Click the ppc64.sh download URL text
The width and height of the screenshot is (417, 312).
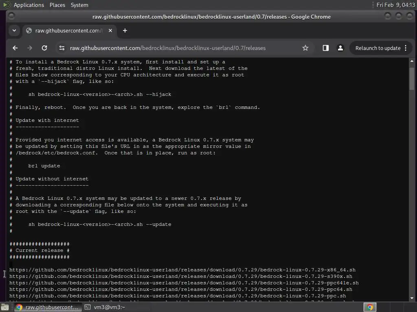[x=181, y=289]
